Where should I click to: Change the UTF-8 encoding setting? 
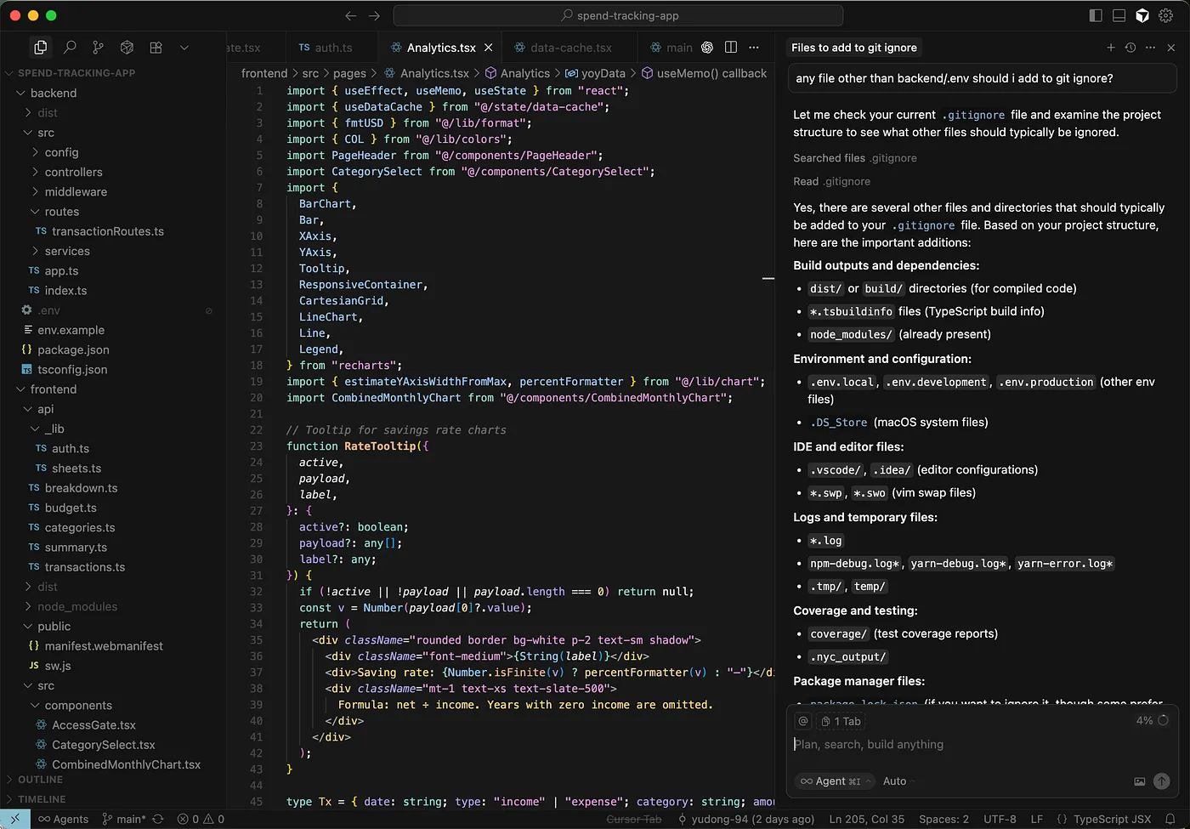tap(1000, 819)
